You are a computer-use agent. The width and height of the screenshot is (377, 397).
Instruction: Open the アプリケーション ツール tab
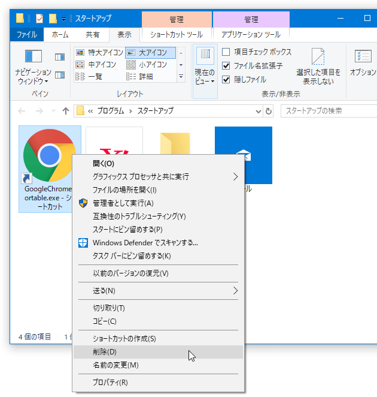pos(251,34)
